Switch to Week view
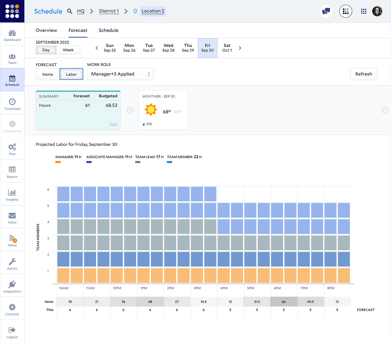 [68, 50]
